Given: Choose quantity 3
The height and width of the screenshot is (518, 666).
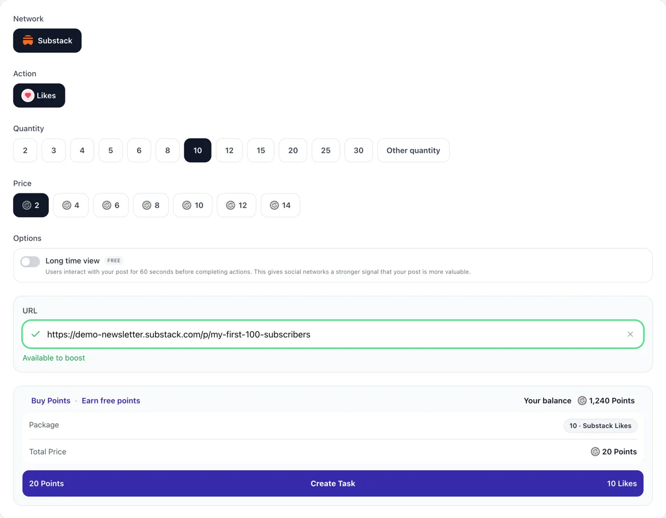Looking at the screenshot, I should 54,151.
